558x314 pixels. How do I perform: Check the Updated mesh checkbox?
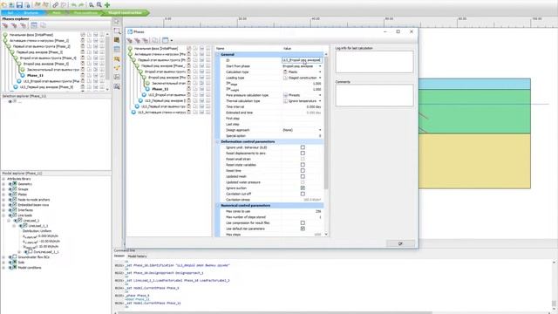(303, 176)
